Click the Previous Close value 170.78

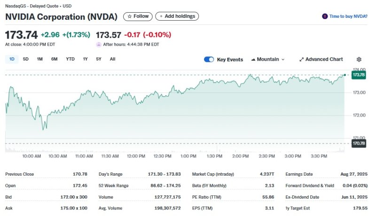[x=80, y=174]
